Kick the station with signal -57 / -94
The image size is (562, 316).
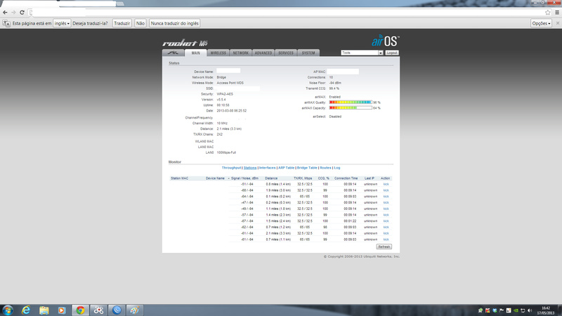pyautogui.click(x=386, y=215)
